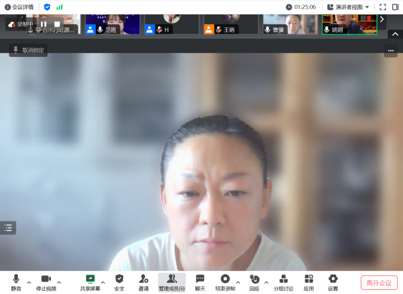
Task: Click 曹骥 microphone icon
Action: tap(267, 30)
